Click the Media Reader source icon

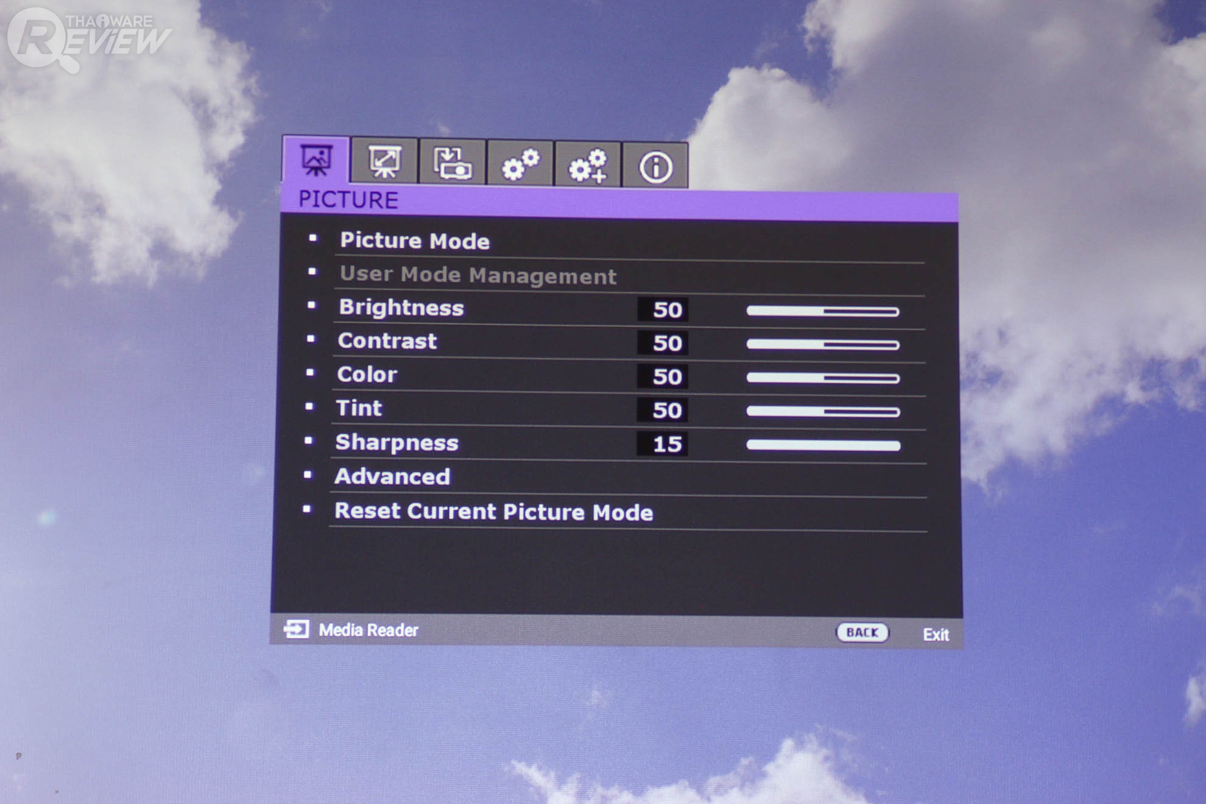pos(297,629)
